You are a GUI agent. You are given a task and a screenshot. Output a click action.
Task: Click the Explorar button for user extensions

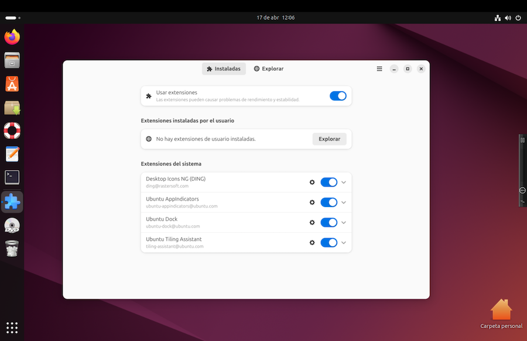[x=329, y=139]
